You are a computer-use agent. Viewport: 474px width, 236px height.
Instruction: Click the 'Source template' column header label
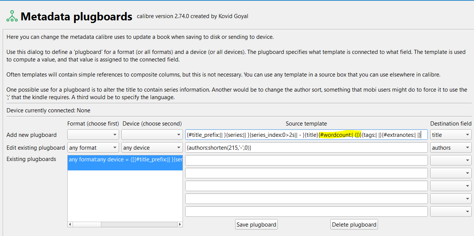coord(306,123)
